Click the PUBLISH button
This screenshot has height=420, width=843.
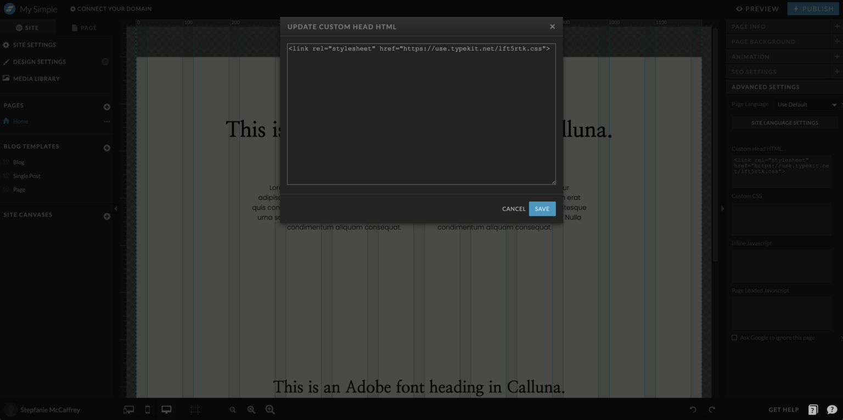pos(813,8)
